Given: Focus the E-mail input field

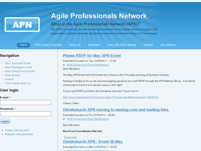Looking at the screenshot, I should click(x=25, y=103).
